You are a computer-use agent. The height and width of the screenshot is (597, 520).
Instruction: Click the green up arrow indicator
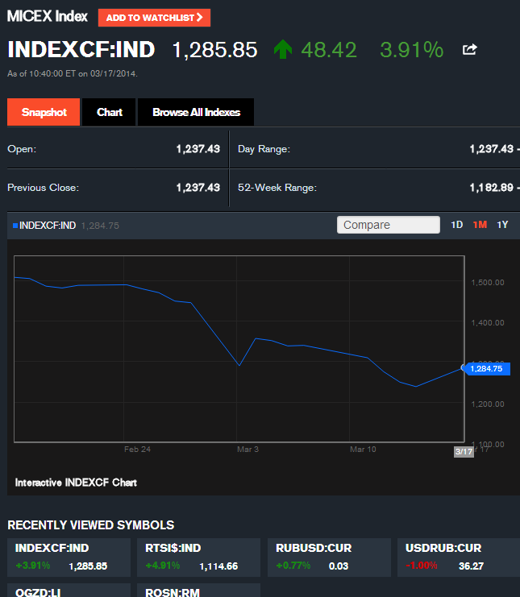282,50
